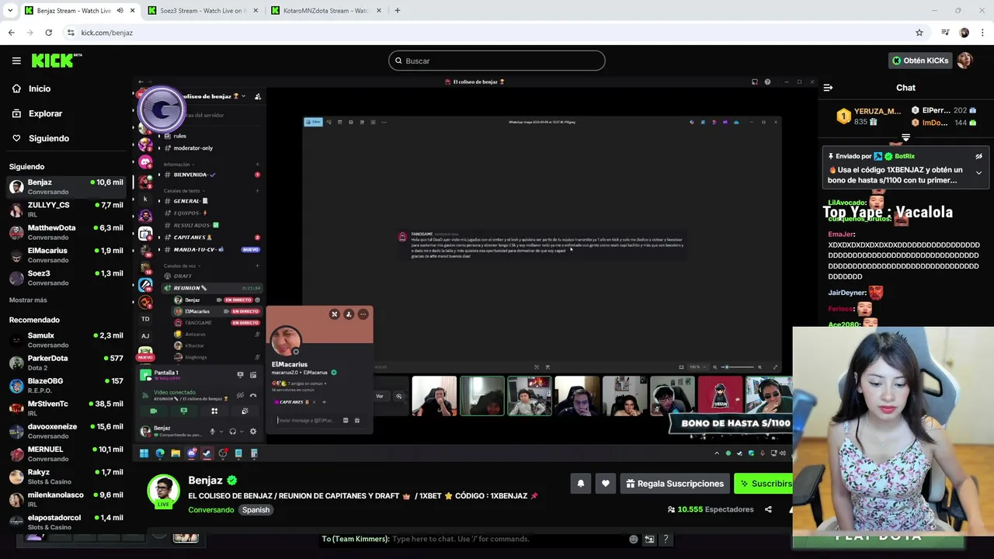Screen dimensions: 994x559
Task: Click add friend icon on ElMacarius popup
Action: [349, 314]
